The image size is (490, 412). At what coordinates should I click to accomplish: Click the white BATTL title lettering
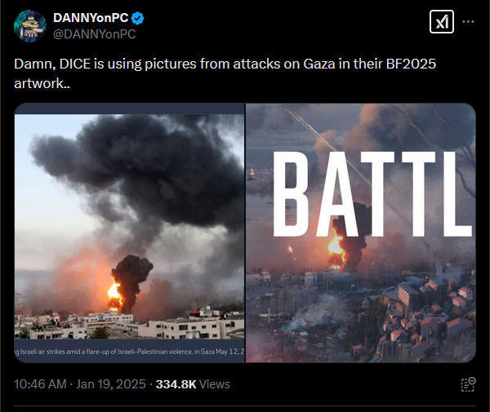tap(372, 194)
